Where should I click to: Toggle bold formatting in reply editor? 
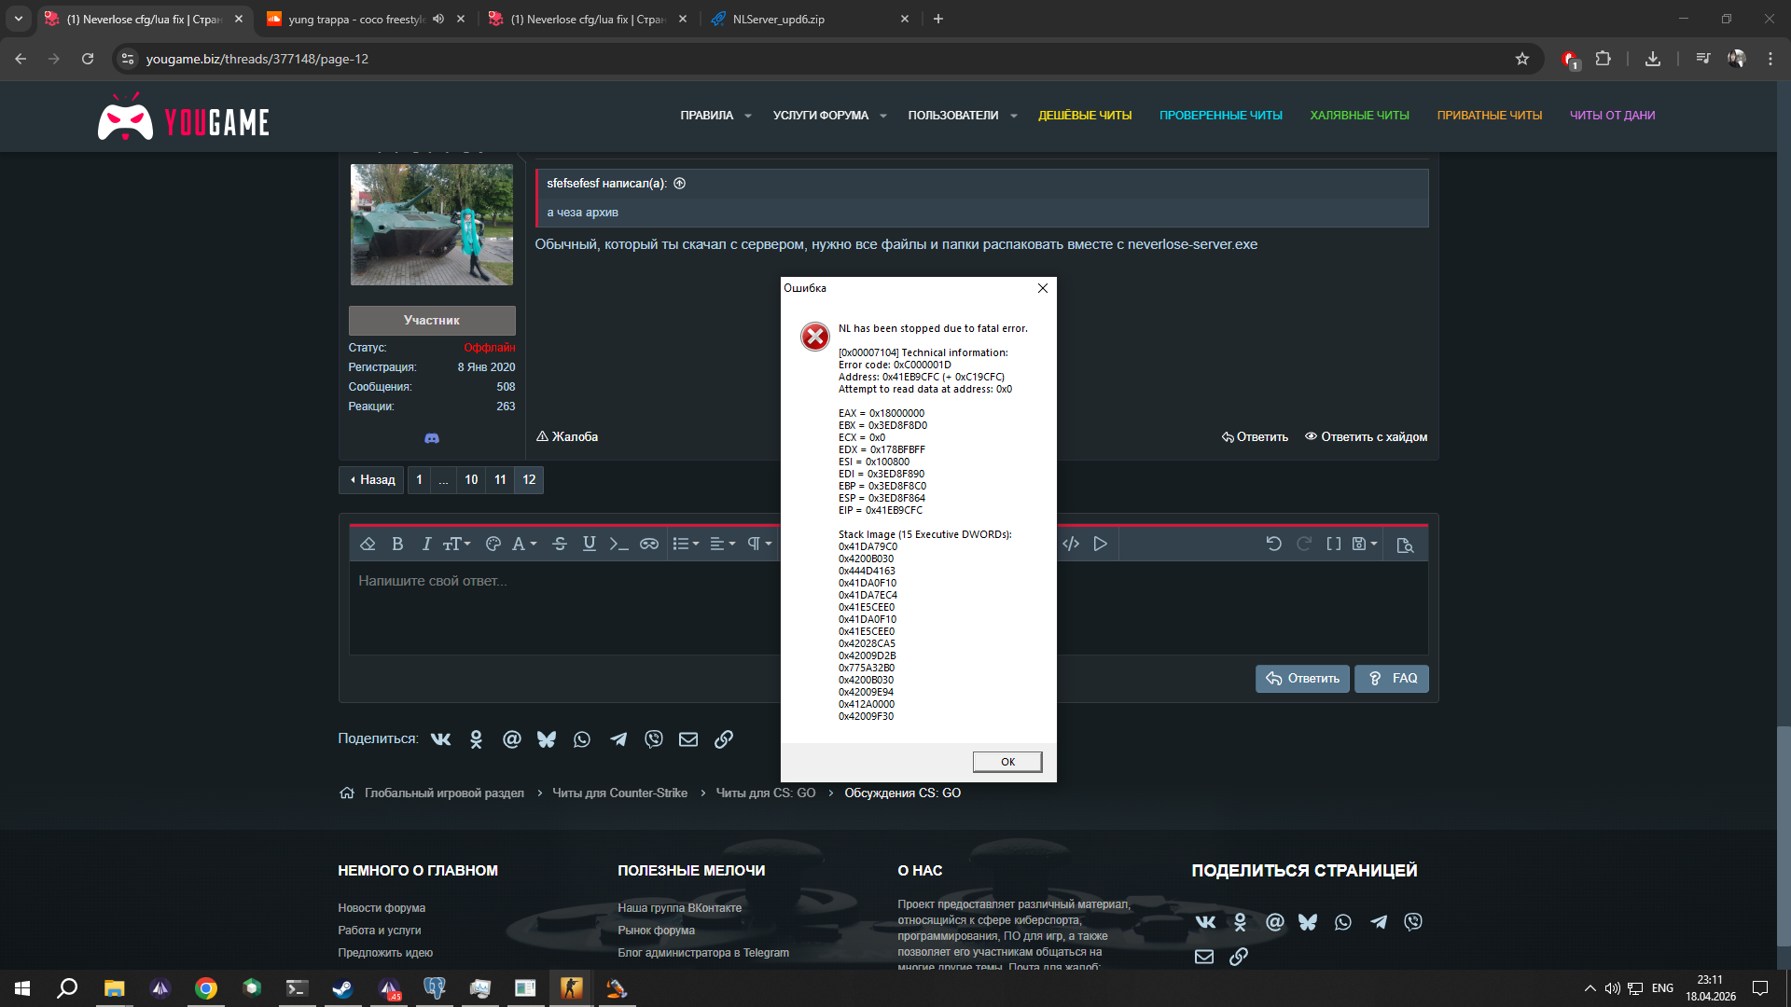click(397, 544)
